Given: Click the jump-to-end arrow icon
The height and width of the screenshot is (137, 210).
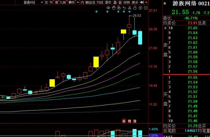Looking at the screenshot, I should point(142,2).
